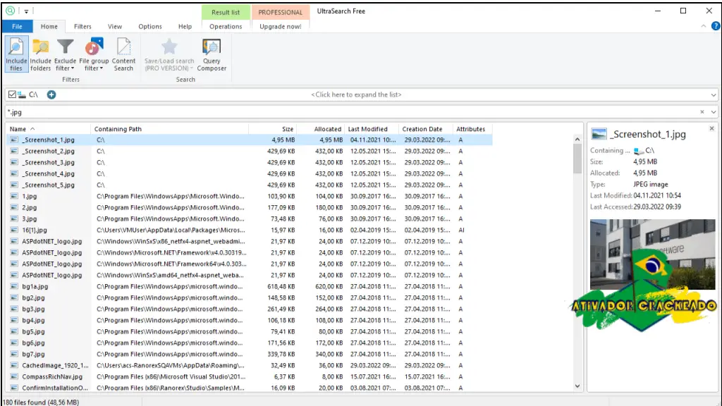Sort by the Containing Path column
Image resolution: width=722 pixels, height=406 pixels.
(x=169, y=129)
